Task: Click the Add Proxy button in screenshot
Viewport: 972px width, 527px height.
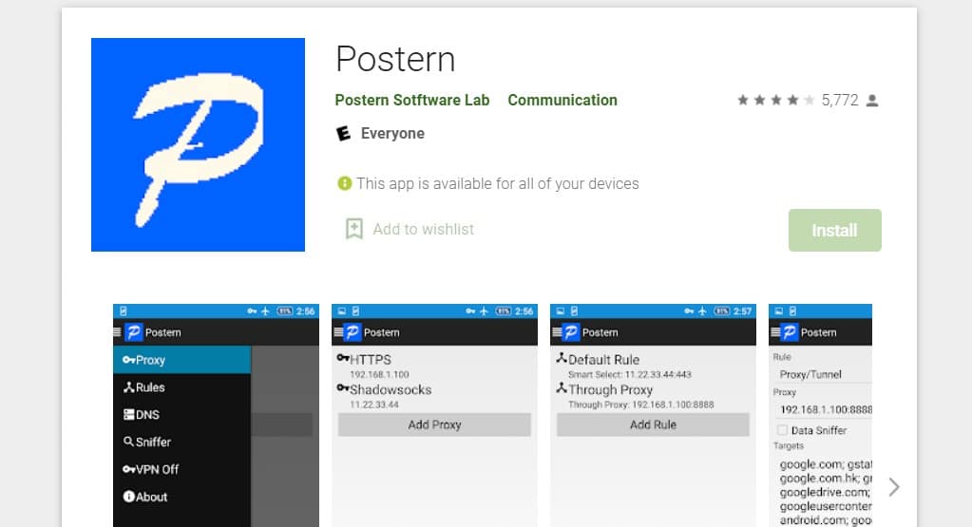Action: (x=434, y=424)
